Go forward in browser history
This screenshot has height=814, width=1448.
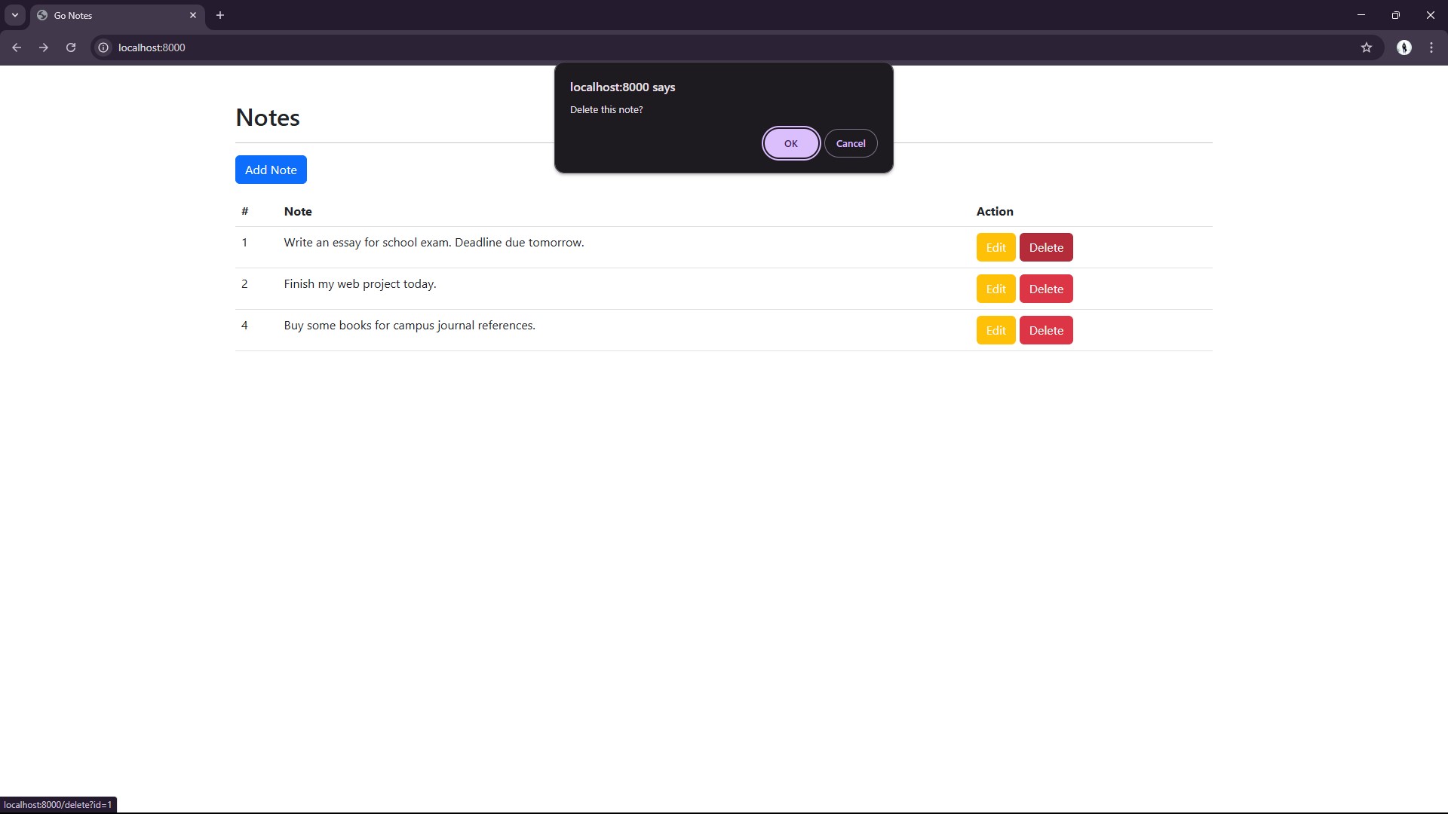point(44,47)
